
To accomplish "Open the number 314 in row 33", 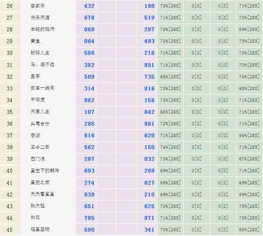I will (89, 88).
